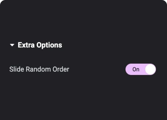This screenshot has width=167, height=120.
Task: Flip the On toggle to Off
Action: [141, 69]
